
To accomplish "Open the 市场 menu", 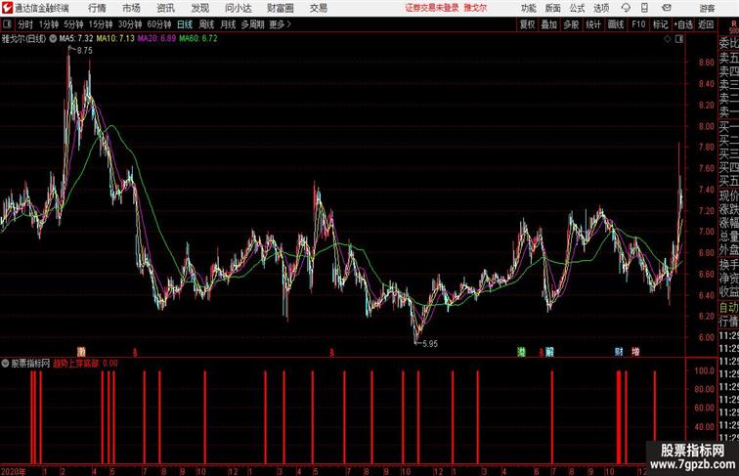I will coord(132,8).
